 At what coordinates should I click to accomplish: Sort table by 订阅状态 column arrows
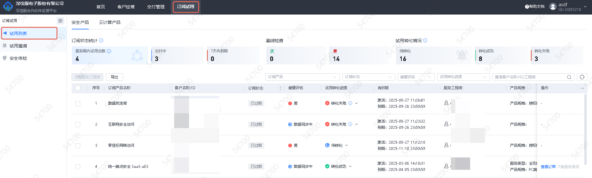[281, 88]
